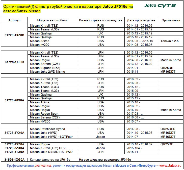Click the Дата производства column header

tap(141, 20)
